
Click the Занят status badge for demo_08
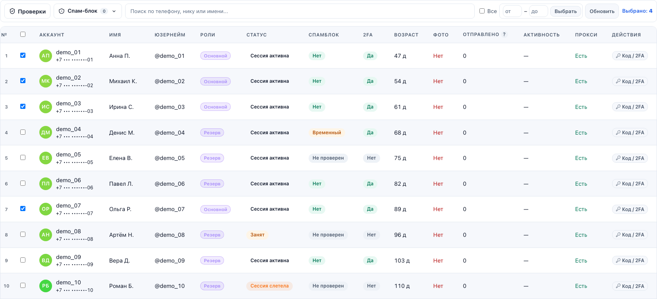257,235
